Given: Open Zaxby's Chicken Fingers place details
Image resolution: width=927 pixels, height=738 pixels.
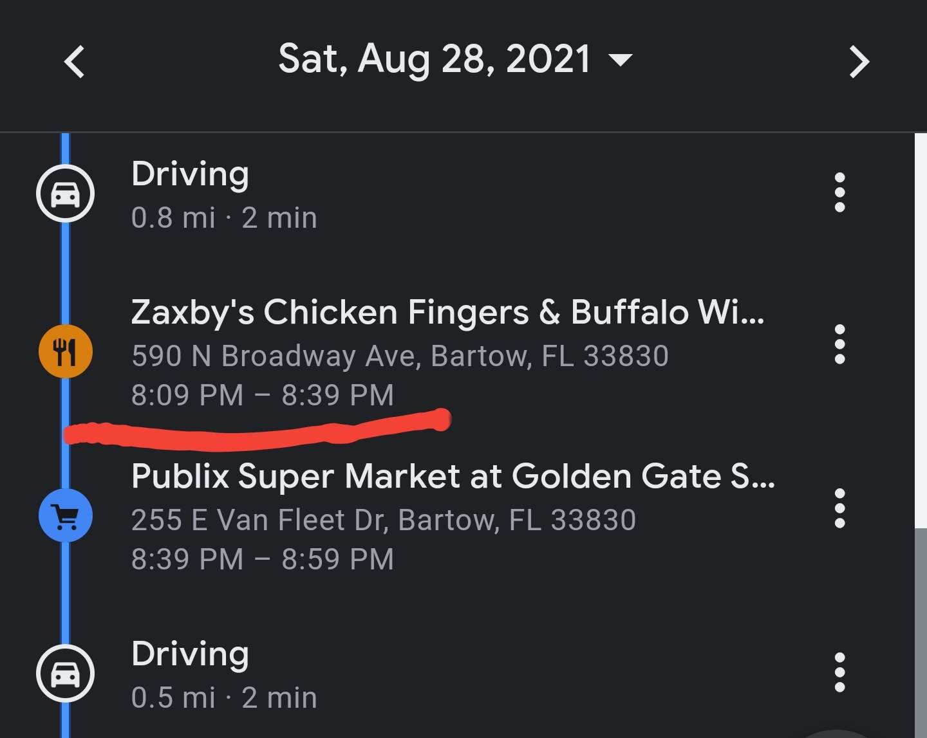Looking at the screenshot, I should (x=447, y=312).
